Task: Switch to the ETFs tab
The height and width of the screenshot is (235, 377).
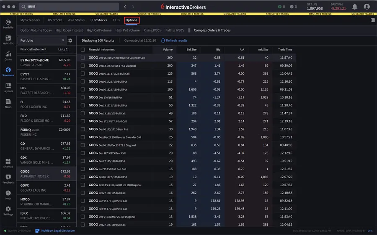Action: pos(116,20)
